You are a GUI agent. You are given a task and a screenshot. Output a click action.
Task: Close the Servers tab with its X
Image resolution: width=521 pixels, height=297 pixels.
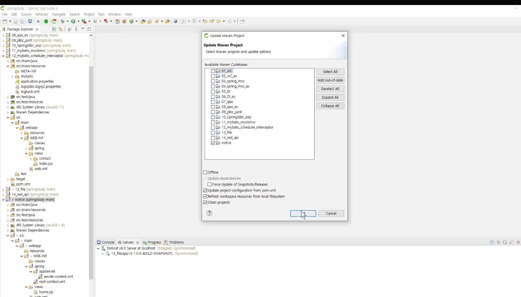coord(137,242)
